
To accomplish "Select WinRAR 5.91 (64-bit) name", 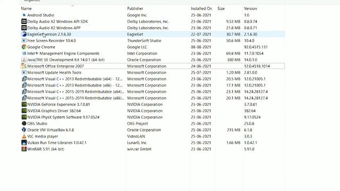I will pyautogui.click(x=46, y=149).
